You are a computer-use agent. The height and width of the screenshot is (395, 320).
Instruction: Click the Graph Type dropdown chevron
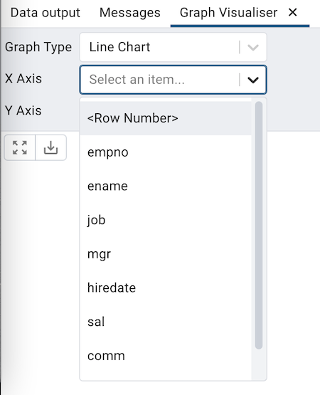[x=253, y=48]
